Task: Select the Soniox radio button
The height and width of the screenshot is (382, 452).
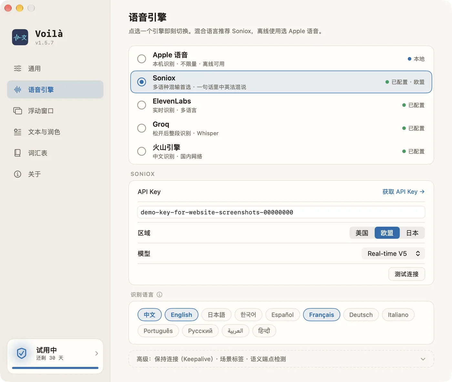Action: [141, 82]
